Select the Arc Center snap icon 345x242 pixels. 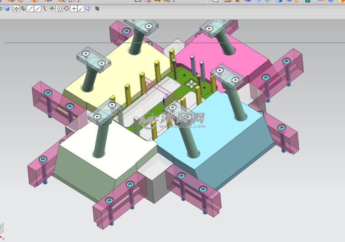click(59, 8)
